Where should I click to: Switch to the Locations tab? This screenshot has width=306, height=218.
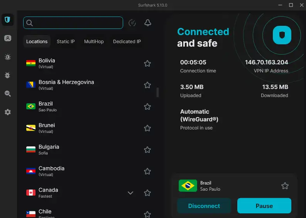click(x=37, y=42)
